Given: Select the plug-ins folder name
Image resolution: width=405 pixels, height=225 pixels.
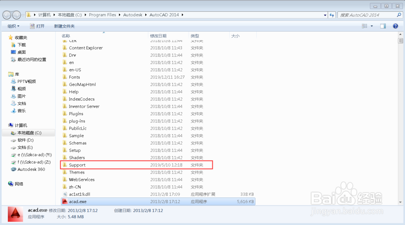Looking at the screenshot, I should tap(77, 121).
